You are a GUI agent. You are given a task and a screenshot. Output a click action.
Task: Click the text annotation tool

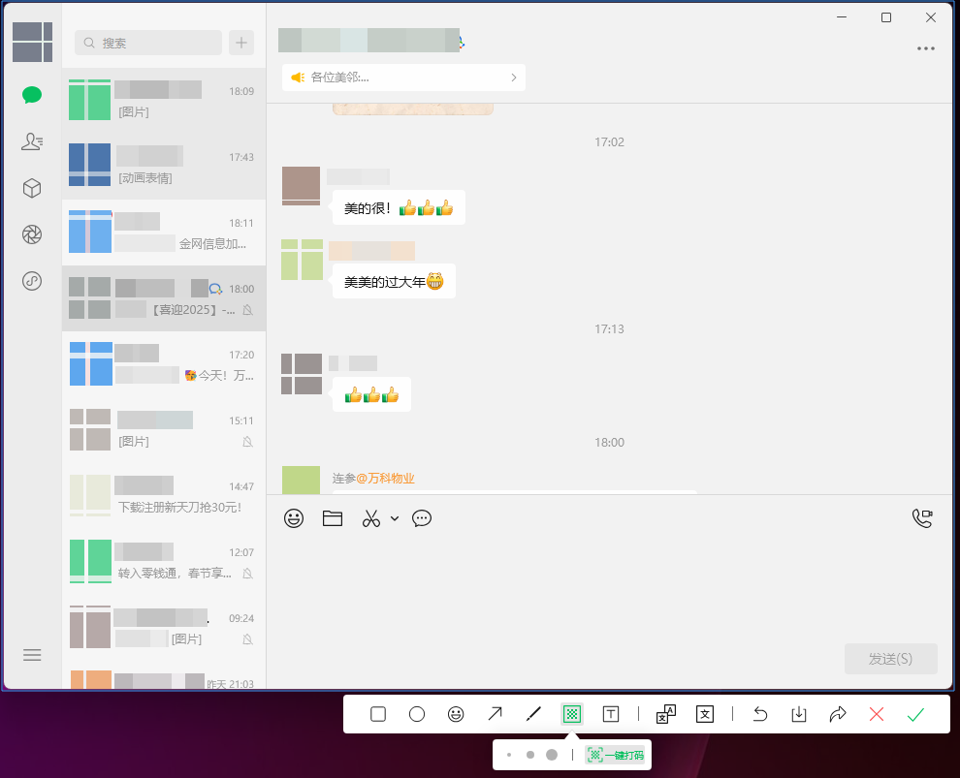(611, 714)
